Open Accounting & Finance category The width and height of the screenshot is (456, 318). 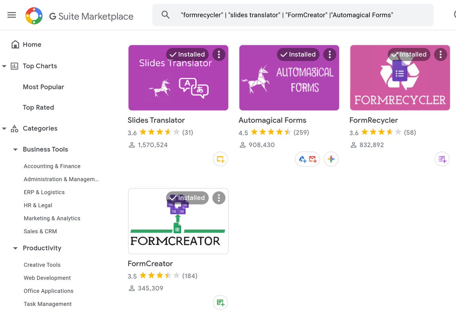52,166
